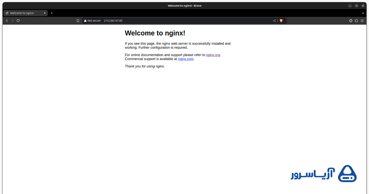Bookmark this page
This screenshot has height=194, width=369.
(78, 21)
